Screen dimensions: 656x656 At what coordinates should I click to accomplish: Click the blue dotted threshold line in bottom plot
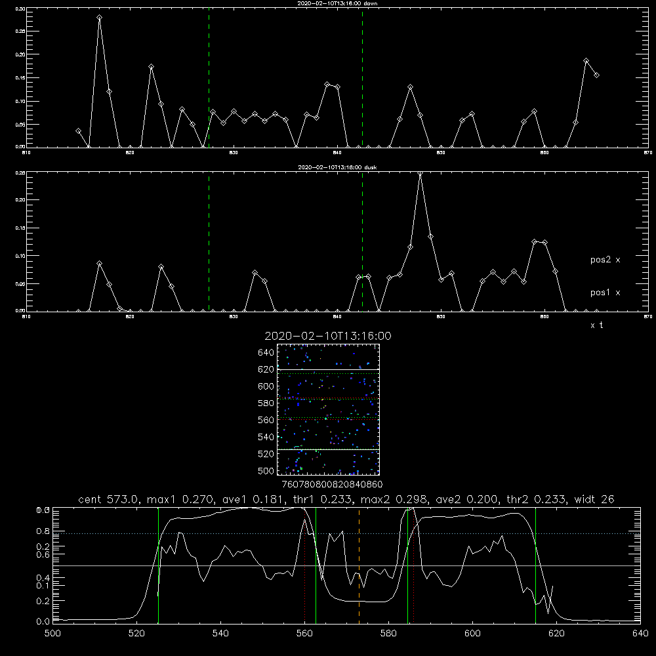346,533
